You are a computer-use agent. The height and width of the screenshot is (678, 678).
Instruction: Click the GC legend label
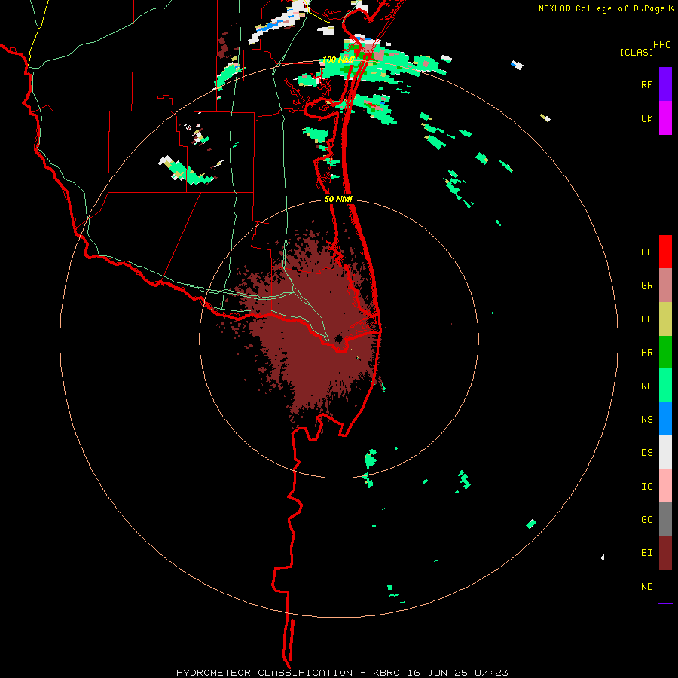[646, 519]
